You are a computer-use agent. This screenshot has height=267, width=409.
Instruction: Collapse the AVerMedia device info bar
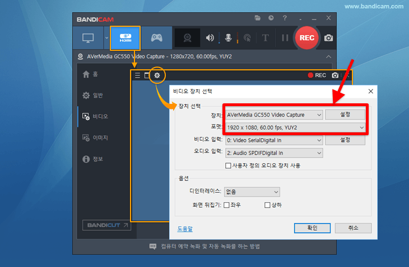[328, 56]
